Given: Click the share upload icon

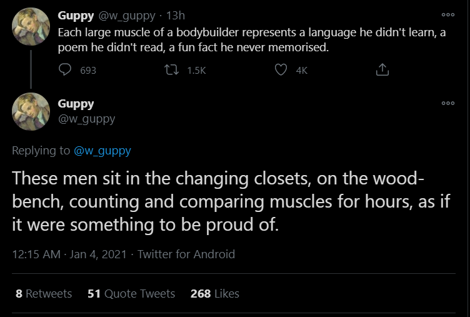Looking at the screenshot, I should 382,71.
